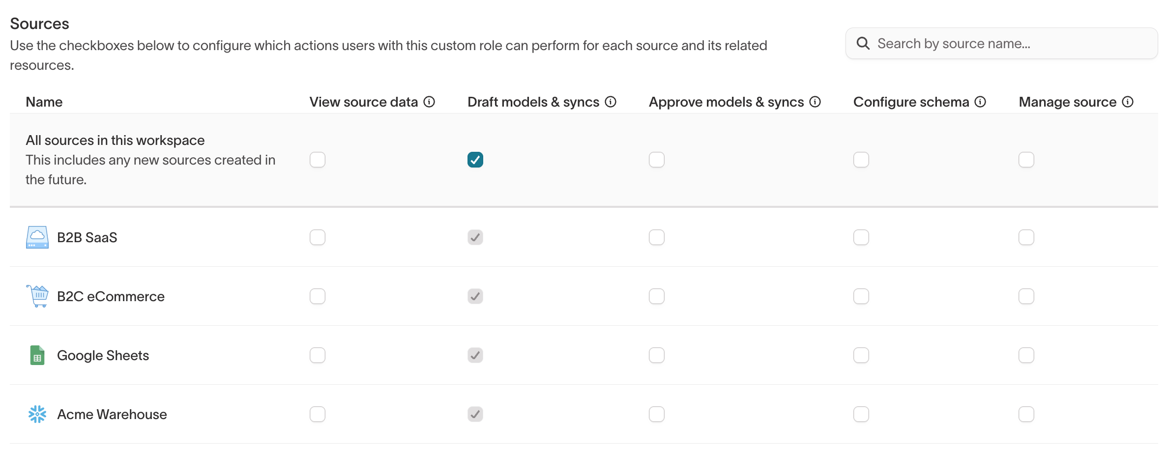
Task: Check Approve models & syncs for Google Sheets
Action: point(657,355)
